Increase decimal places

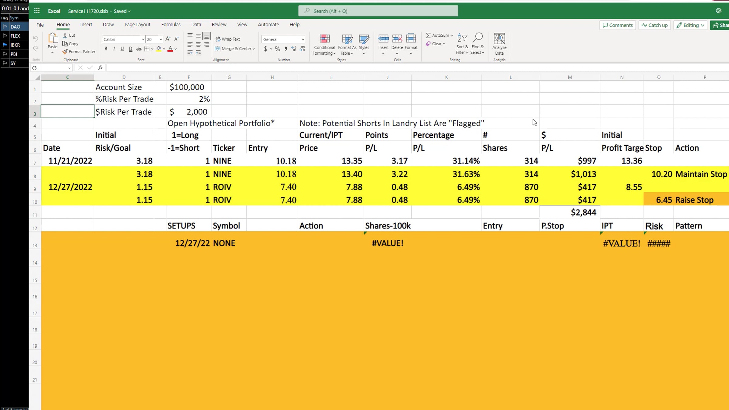click(294, 49)
